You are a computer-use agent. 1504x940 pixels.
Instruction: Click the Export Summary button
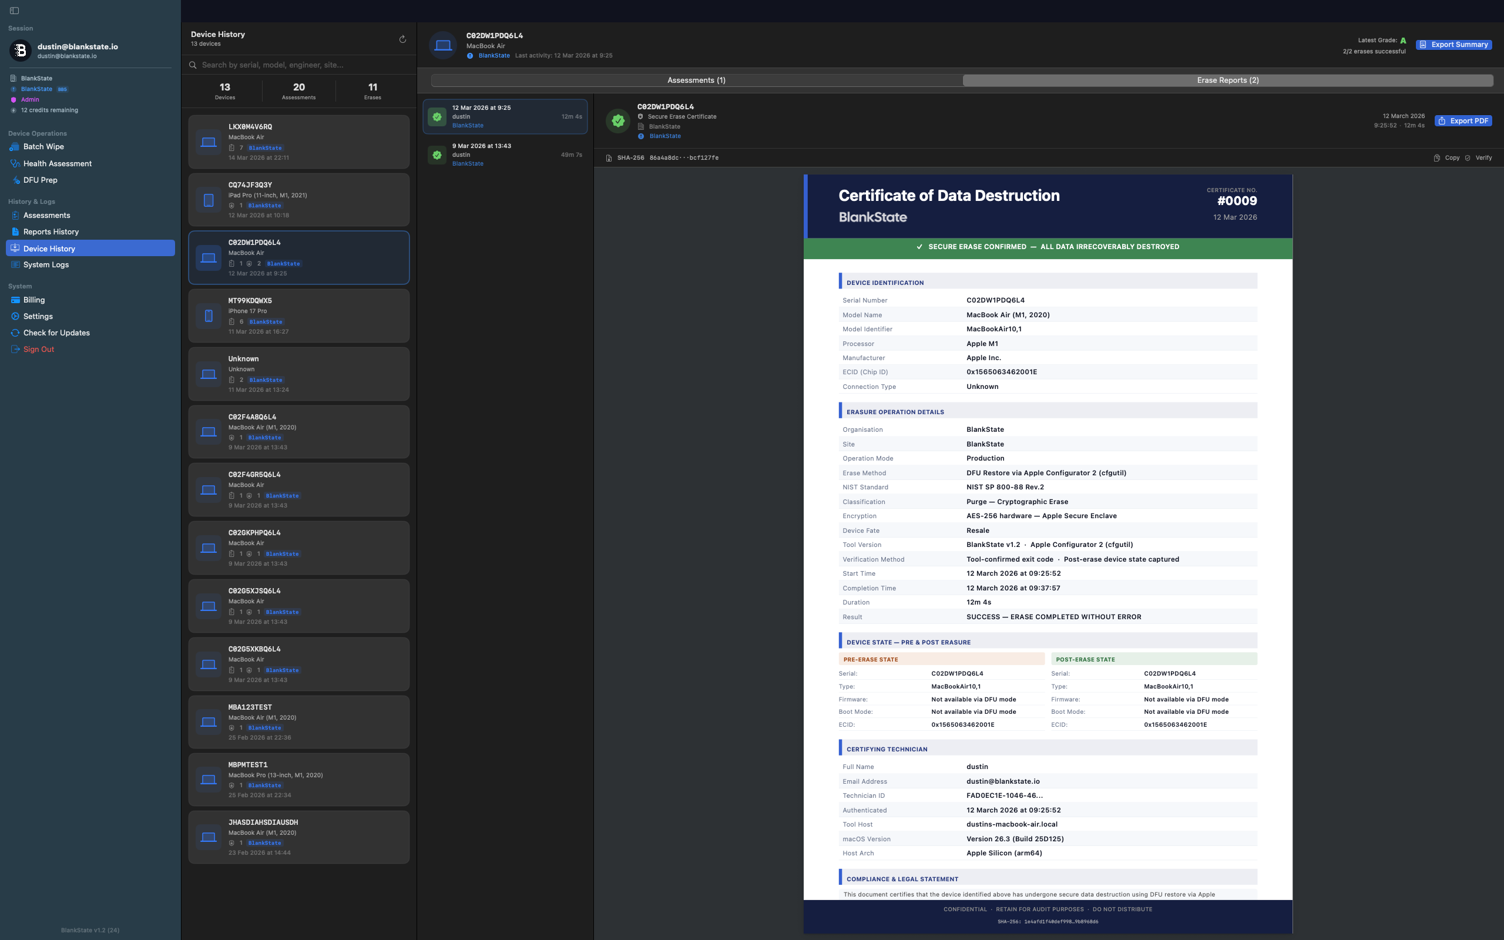pos(1453,45)
